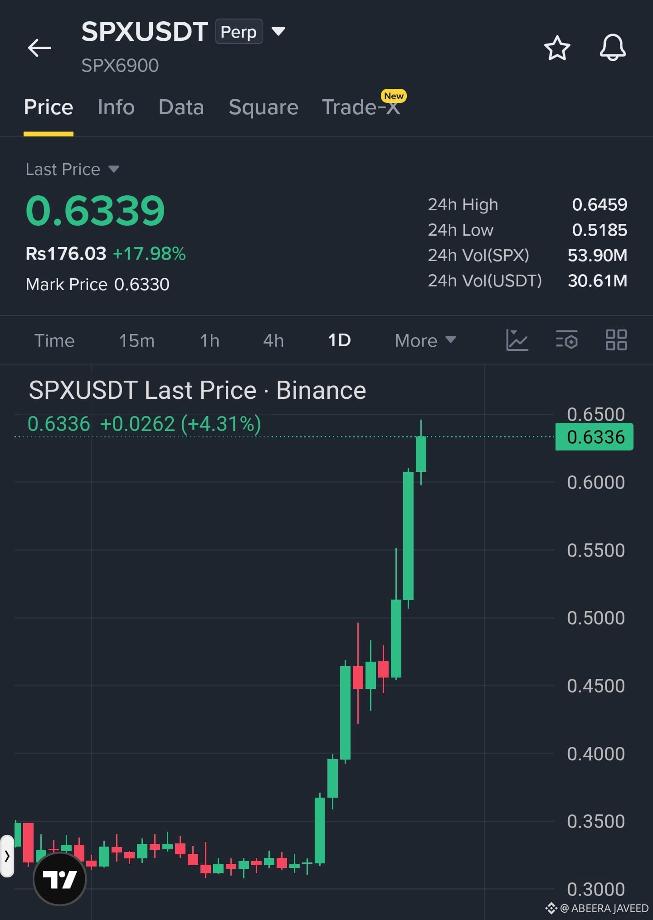653x920 pixels.
Task: Click the SPX6900 subtitle
Action: [x=120, y=66]
